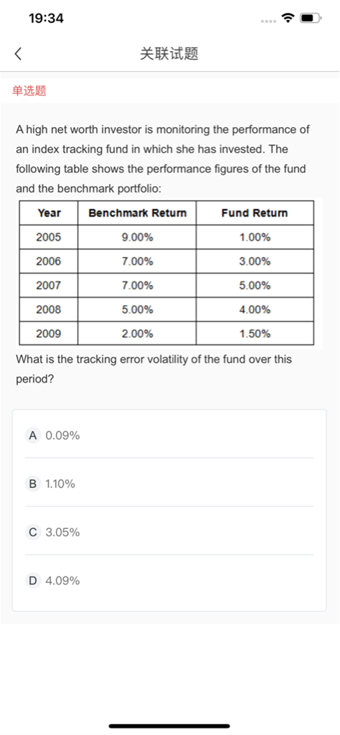Tap the 19:34 clock in status bar
Viewport: 340px width, 735px height.
pyautogui.click(x=46, y=19)
